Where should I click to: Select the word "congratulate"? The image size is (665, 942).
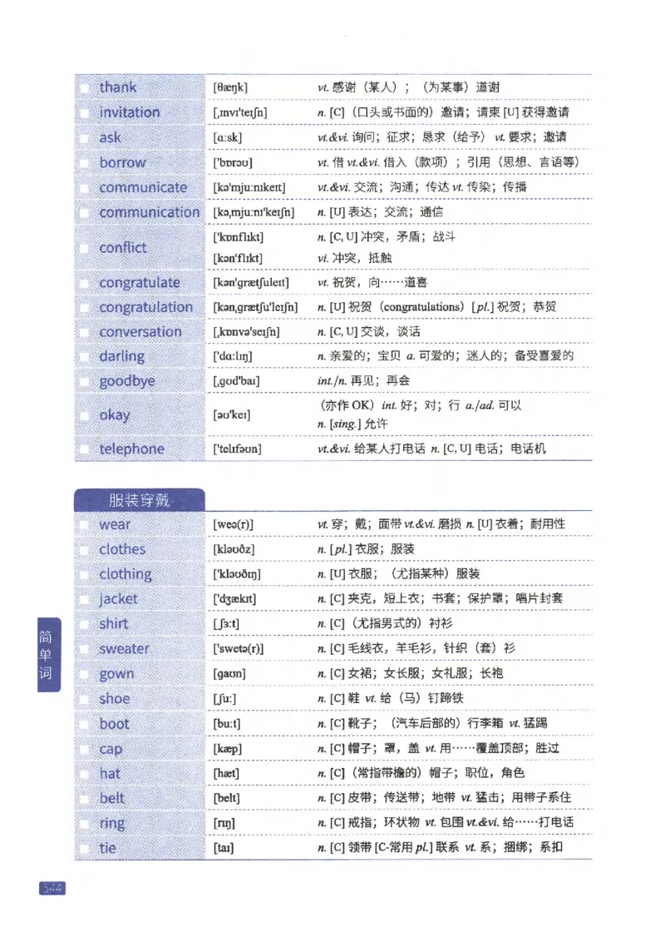point(140,282)
